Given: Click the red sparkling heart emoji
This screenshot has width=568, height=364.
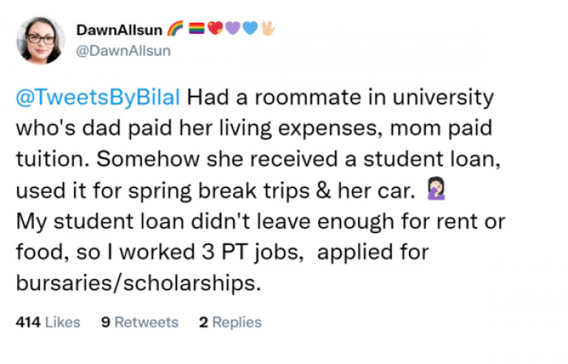Looking at the screenshot, I should [x=214, y=31].
